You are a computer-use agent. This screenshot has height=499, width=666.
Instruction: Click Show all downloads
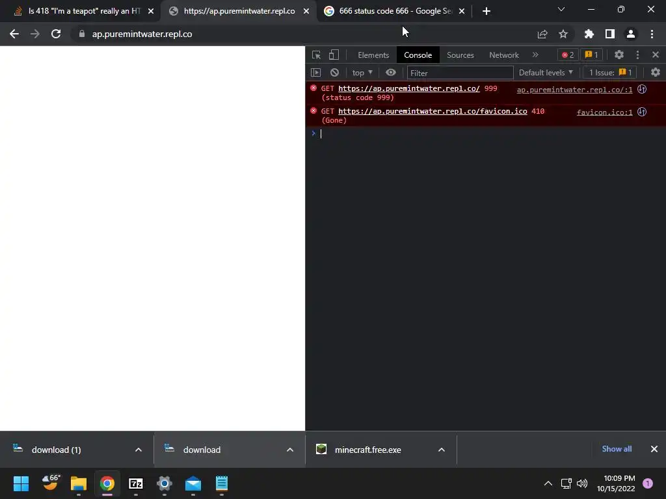click(x=617, y=449)
